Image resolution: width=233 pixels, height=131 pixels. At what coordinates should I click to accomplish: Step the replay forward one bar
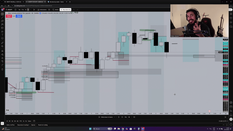point(122,117)
